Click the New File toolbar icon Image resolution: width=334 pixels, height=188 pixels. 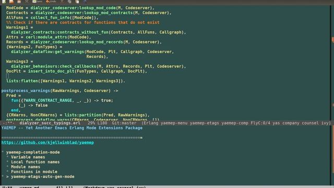click(x=4, y=1)
